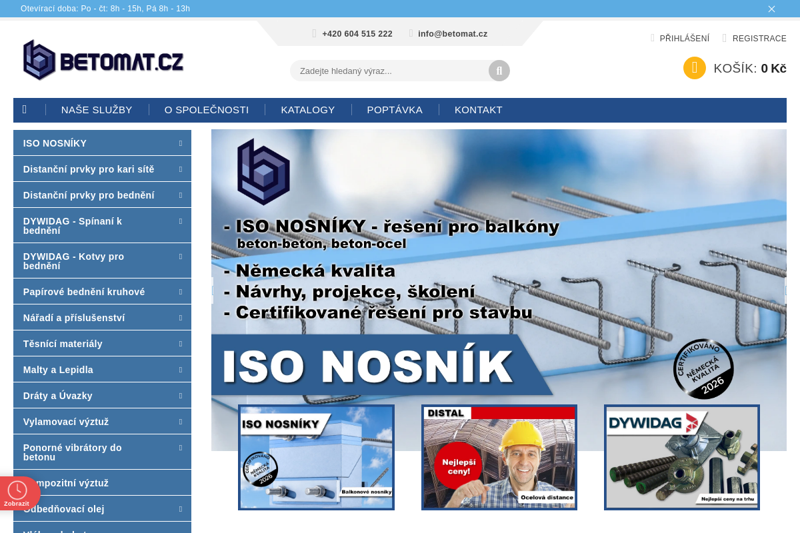This screenshot has height=533, width=800.
Task: Expand Nářadí a příslušenství arrow
Action: 181,317
